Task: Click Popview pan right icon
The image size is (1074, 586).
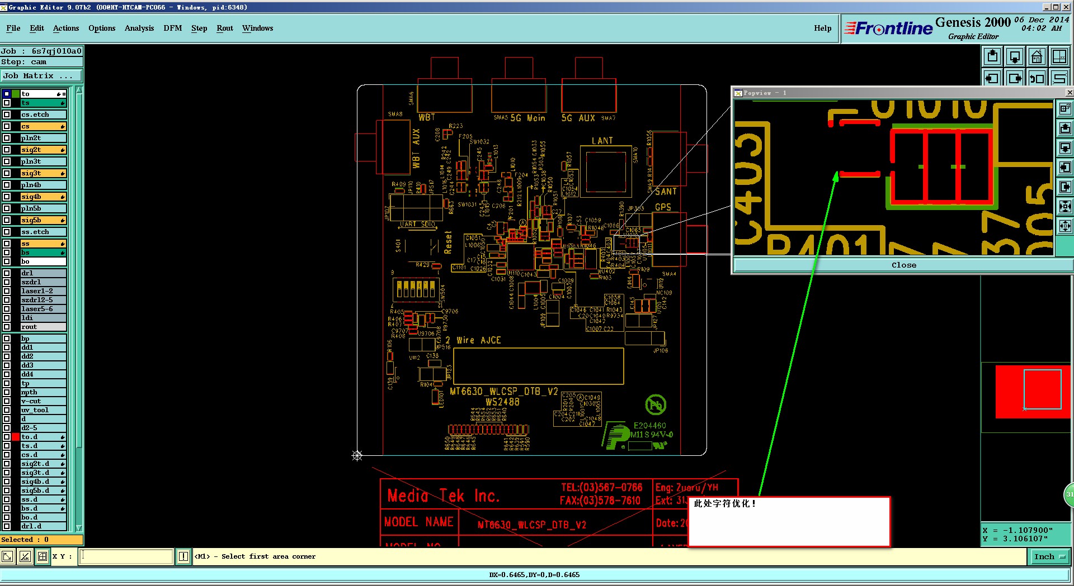Action: coord(1065,187)
